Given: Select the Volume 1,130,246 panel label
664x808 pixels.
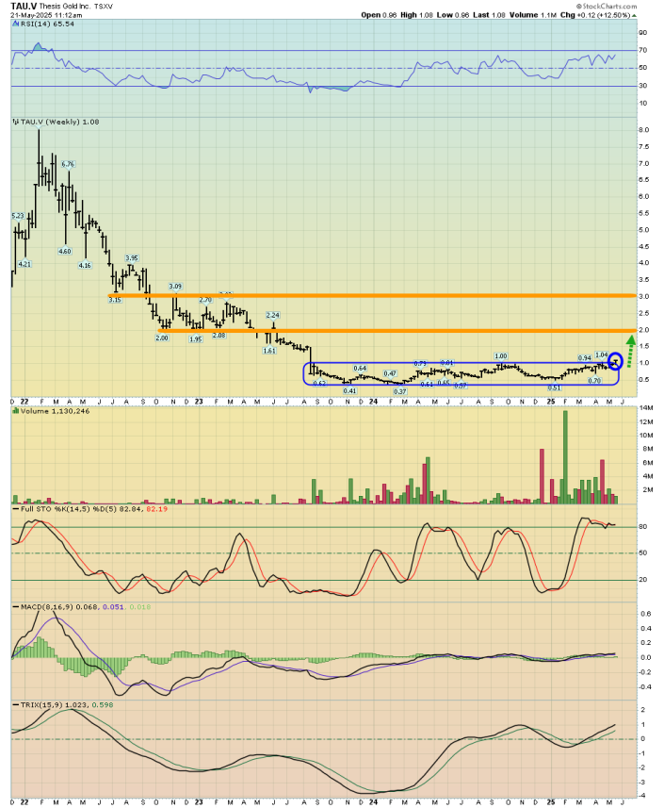Looking at the screenshot, I should pyautogui.click(x=55, y=411).
